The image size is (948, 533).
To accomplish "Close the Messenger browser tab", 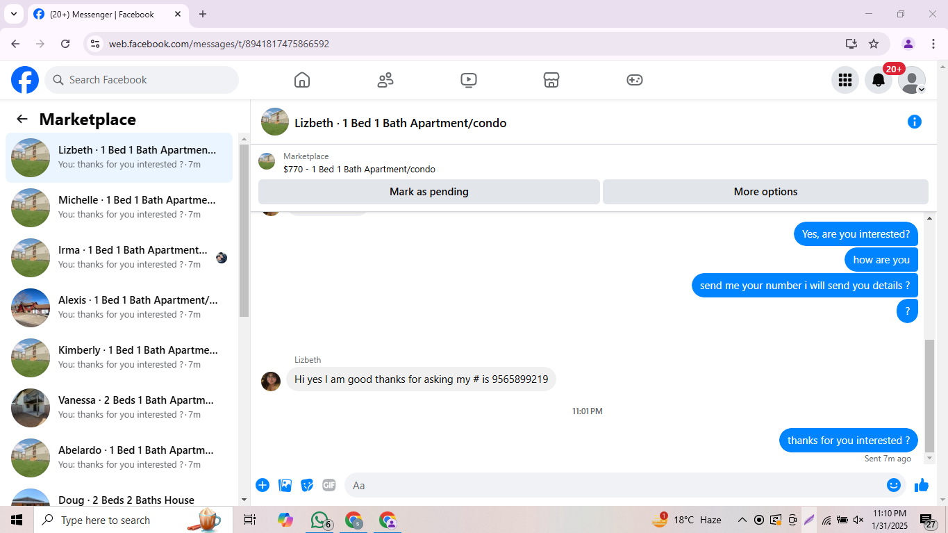I will (x=178, y=14).
